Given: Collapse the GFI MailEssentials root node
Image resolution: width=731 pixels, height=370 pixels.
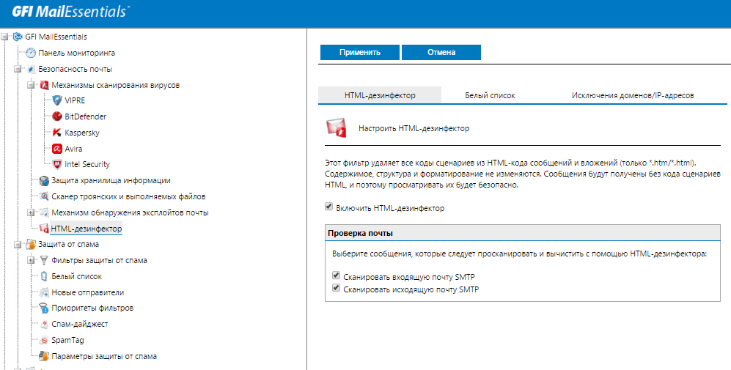Looking at the screenshot, I should coord(4,37).
